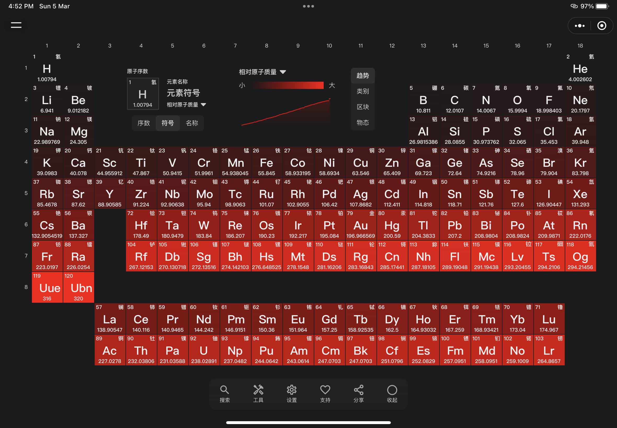Select the 类别 view tab
Image resolution: width=617 pixels, height=428 pixels.
[363, 91]
